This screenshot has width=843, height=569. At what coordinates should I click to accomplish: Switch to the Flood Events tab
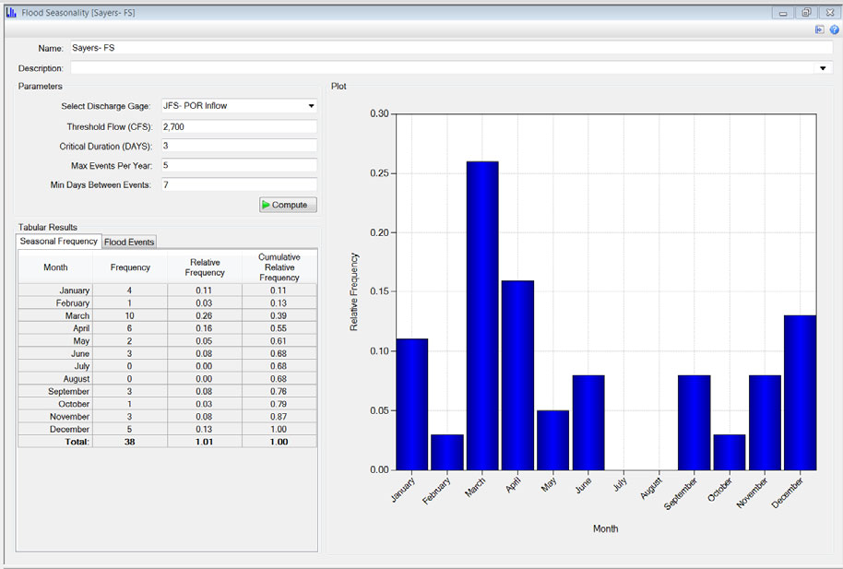pos(129,242)
